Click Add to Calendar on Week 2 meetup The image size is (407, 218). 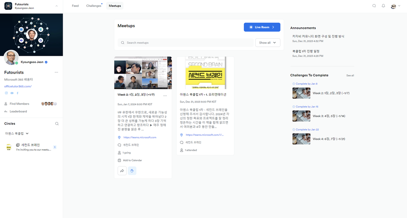pos(132,160)
